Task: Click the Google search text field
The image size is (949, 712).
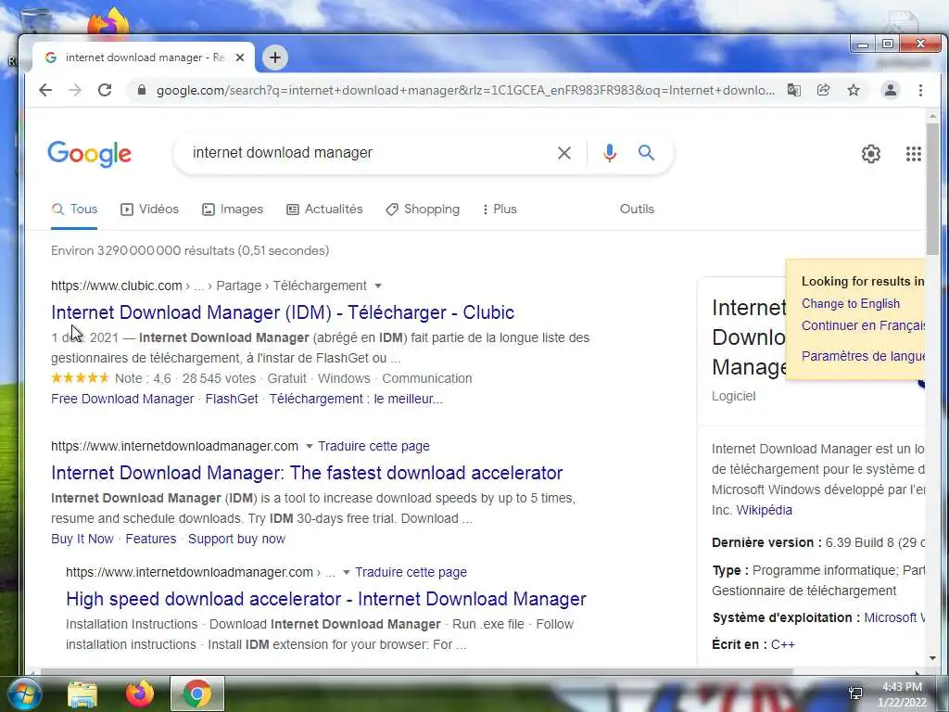Action: [x=369, y=153]
